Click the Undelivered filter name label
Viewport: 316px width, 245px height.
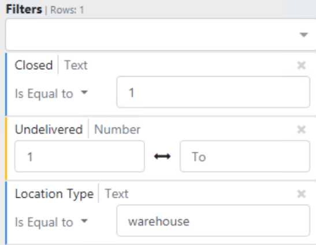(x=49, y=129)
